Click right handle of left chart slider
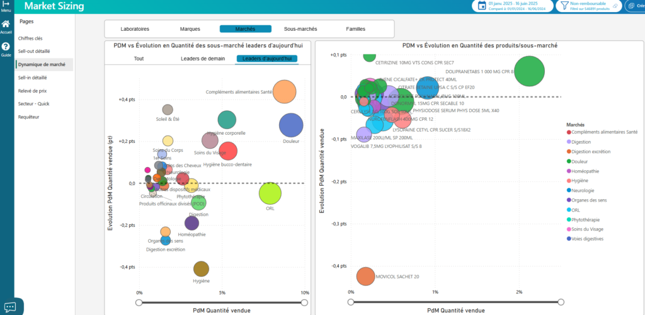The image size is (645, 315). [304, 302]
